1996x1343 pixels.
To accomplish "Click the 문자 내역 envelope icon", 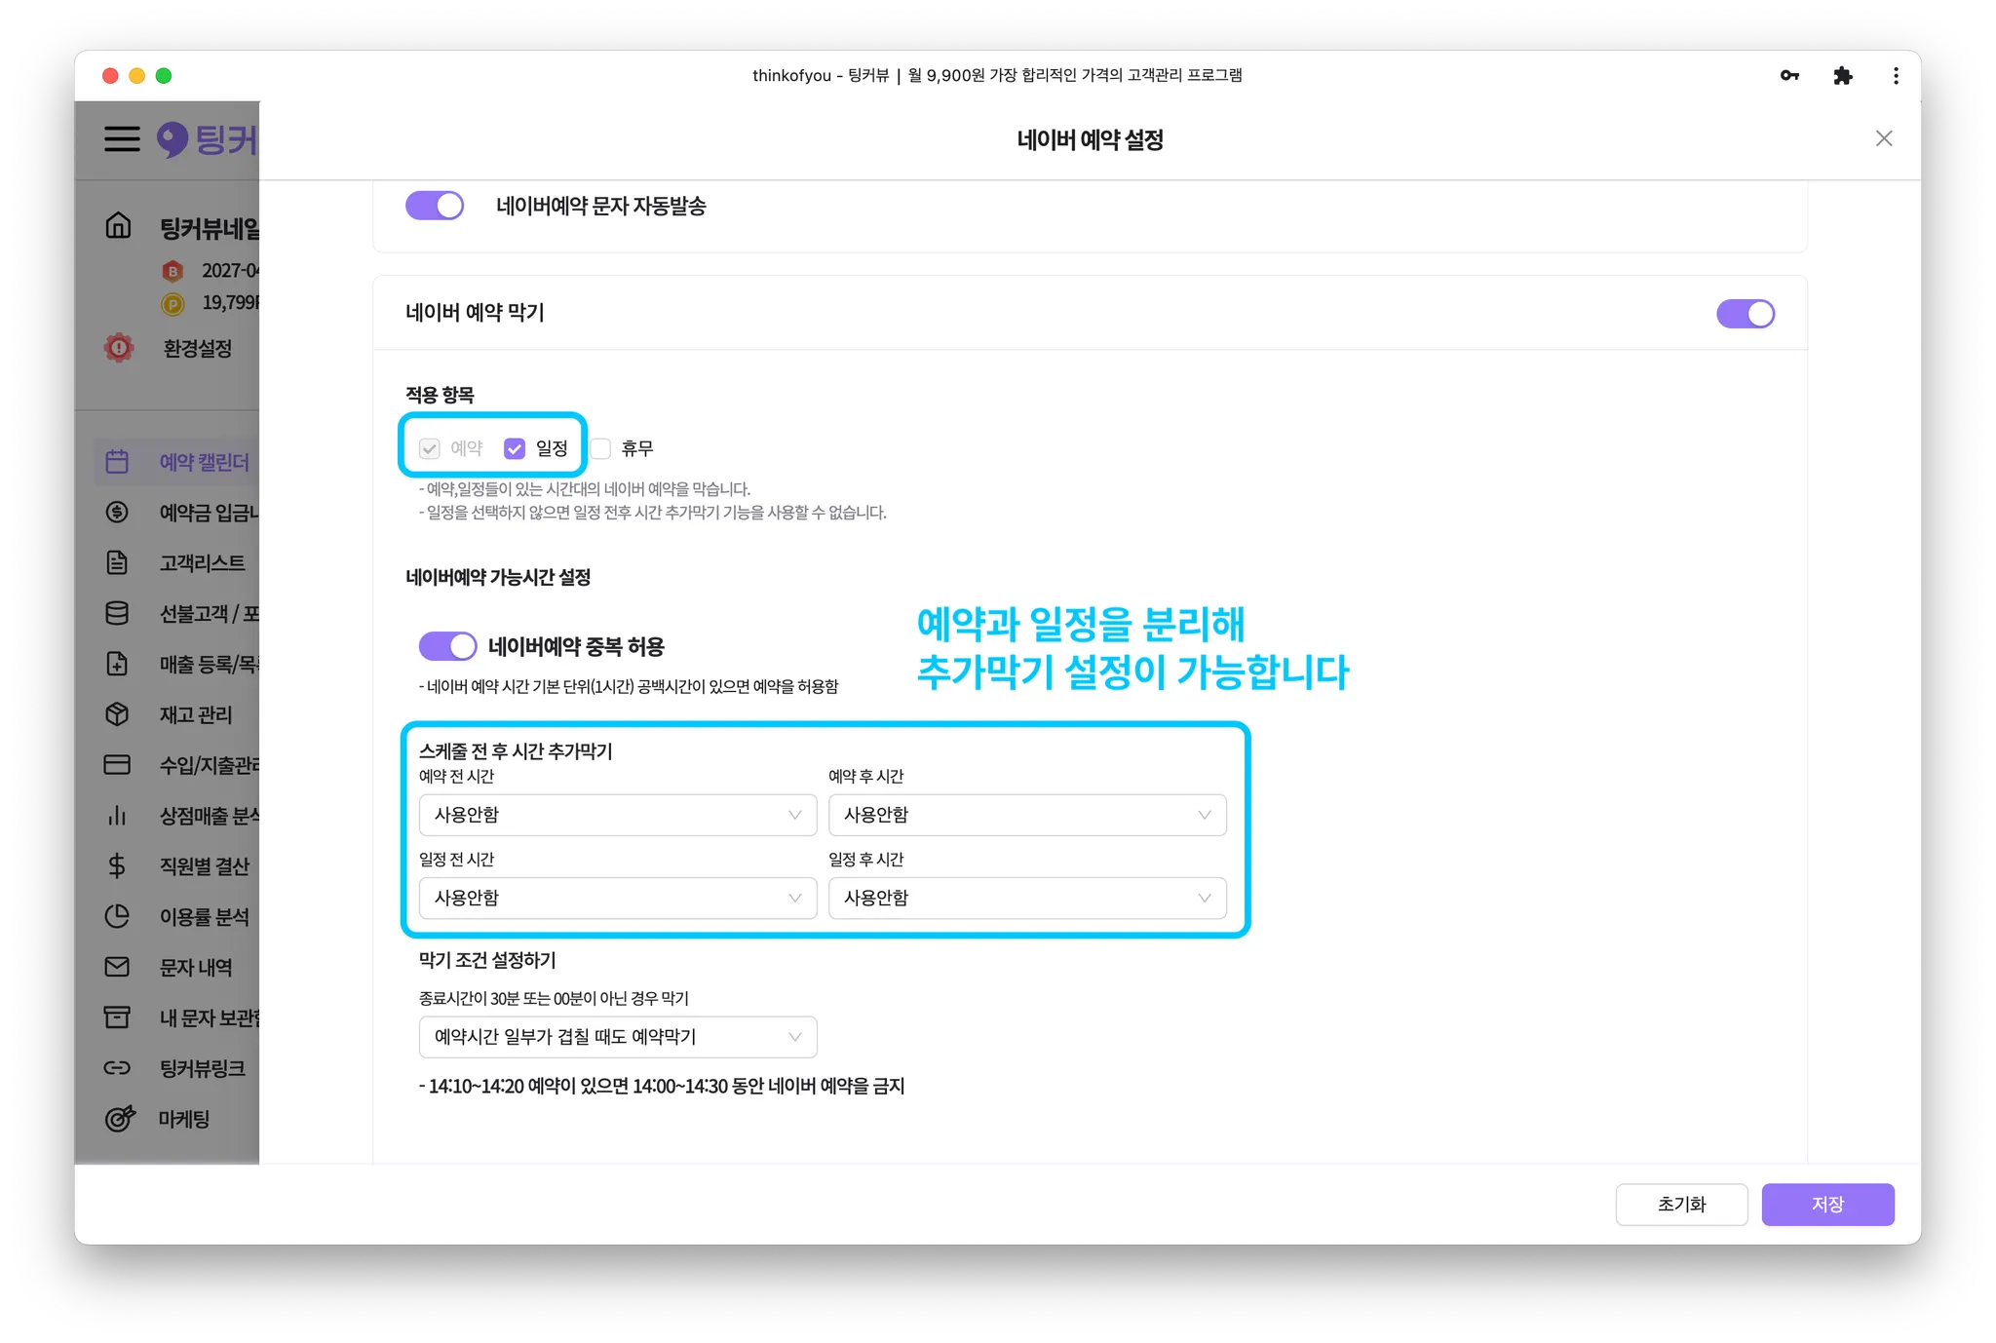I will [x=117, y=967].
